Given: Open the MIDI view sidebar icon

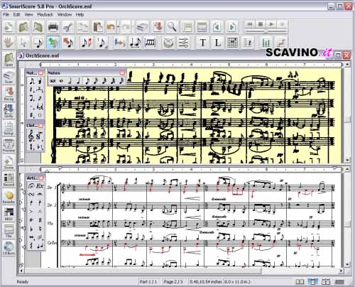Looking at the screenshot, I should click(x=9, y=214).
